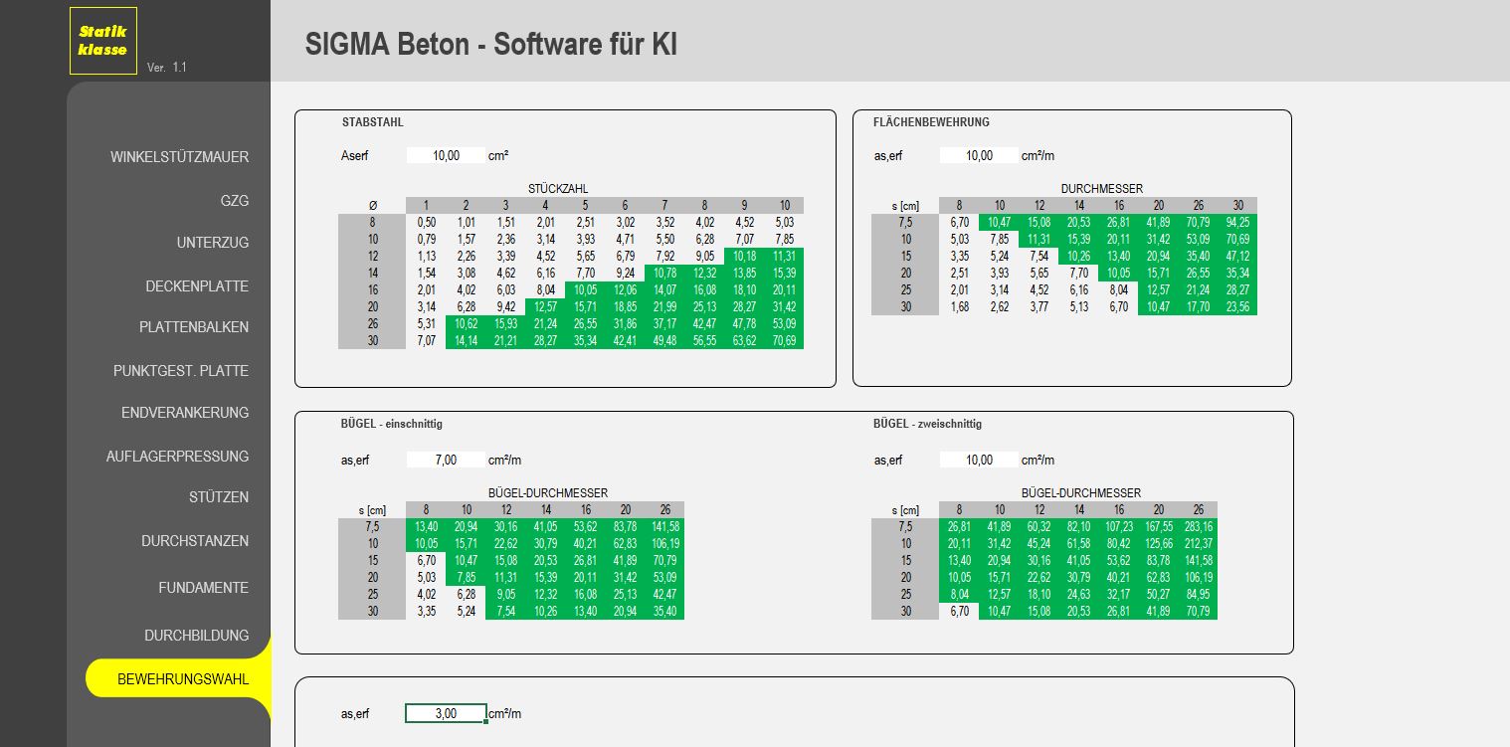Viewport: 1510px width, 747px height.
Task: Click the Statik klasse logo
Action: pos(102,41)
